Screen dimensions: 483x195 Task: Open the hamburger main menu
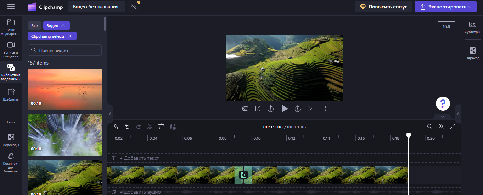point(11,7)
